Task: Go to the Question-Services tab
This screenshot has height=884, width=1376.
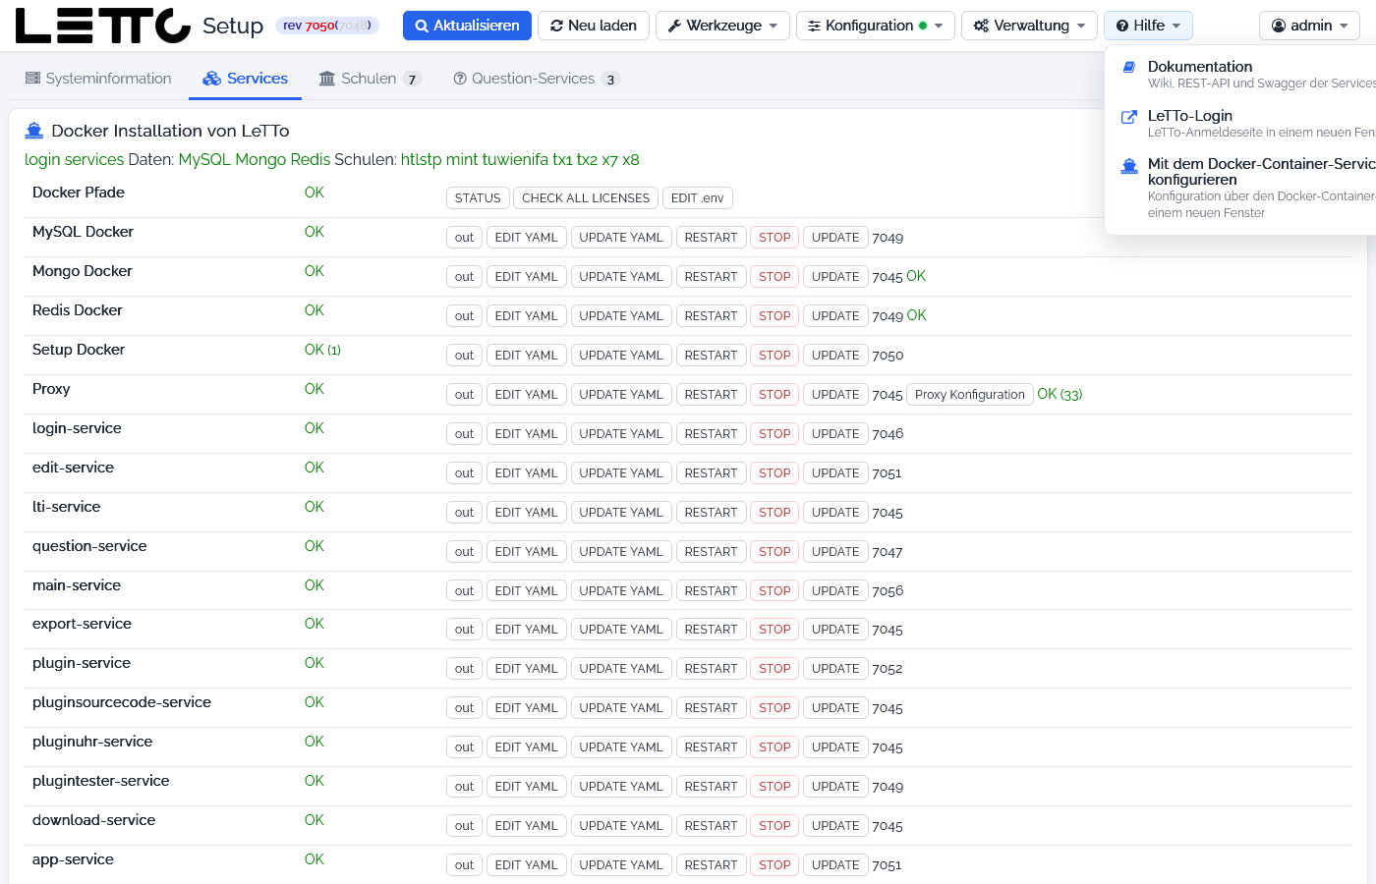Action: coord(536,79)
